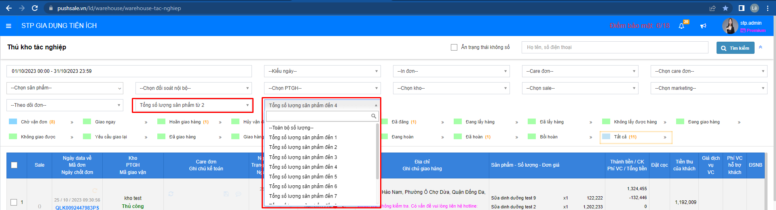Collapse filter panel with double-chevron icon
This screenshot has width=776, height=210.
pyautogui.click(x=761, y=47)
